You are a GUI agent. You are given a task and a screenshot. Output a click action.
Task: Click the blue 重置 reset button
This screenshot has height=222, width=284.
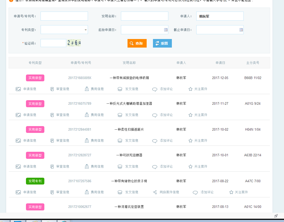[162, 43]
